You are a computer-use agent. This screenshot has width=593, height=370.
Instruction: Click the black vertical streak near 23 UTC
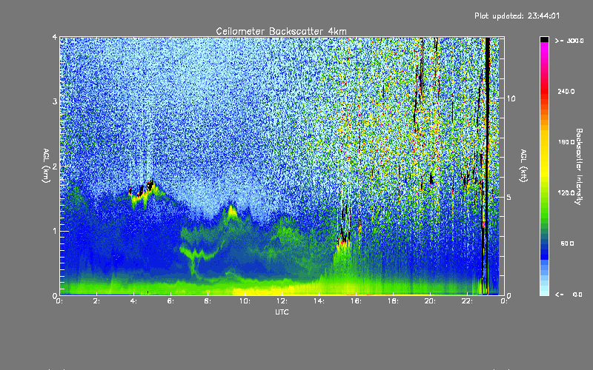click(488, 166)
